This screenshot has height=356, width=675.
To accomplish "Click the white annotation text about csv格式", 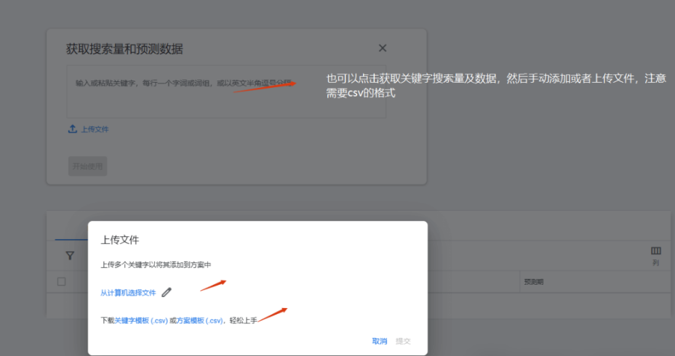I will coord(495,86).
